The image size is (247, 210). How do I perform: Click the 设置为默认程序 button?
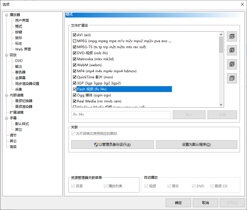[196, 145]
